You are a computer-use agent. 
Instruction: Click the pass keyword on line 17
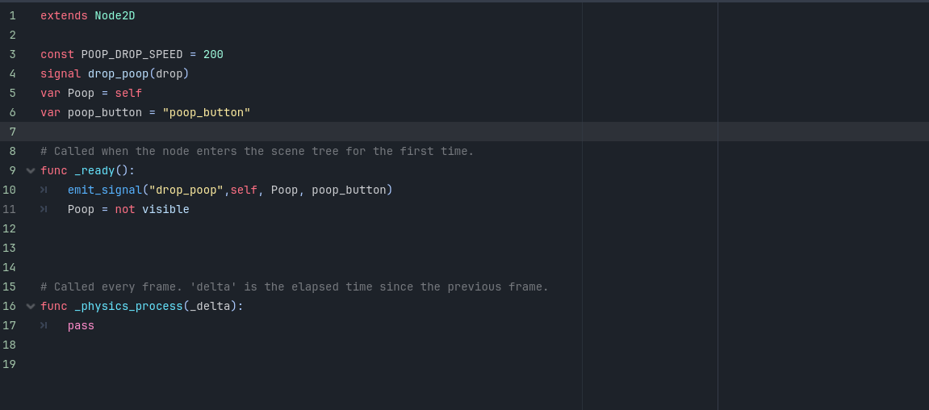tap(82, 325)
